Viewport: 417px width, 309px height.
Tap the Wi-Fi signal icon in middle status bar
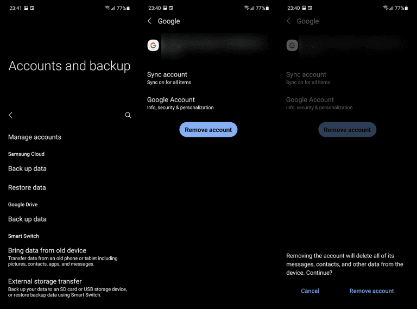point(247,8)
